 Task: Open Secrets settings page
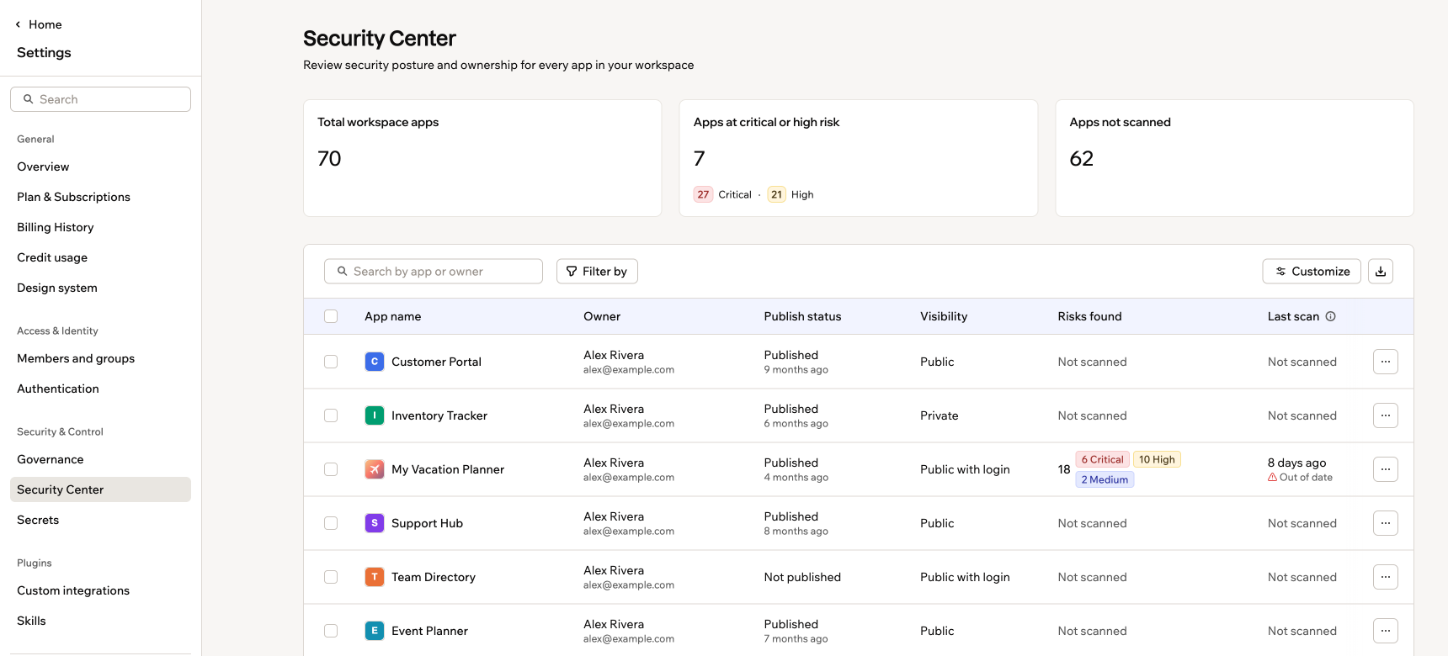100,520
